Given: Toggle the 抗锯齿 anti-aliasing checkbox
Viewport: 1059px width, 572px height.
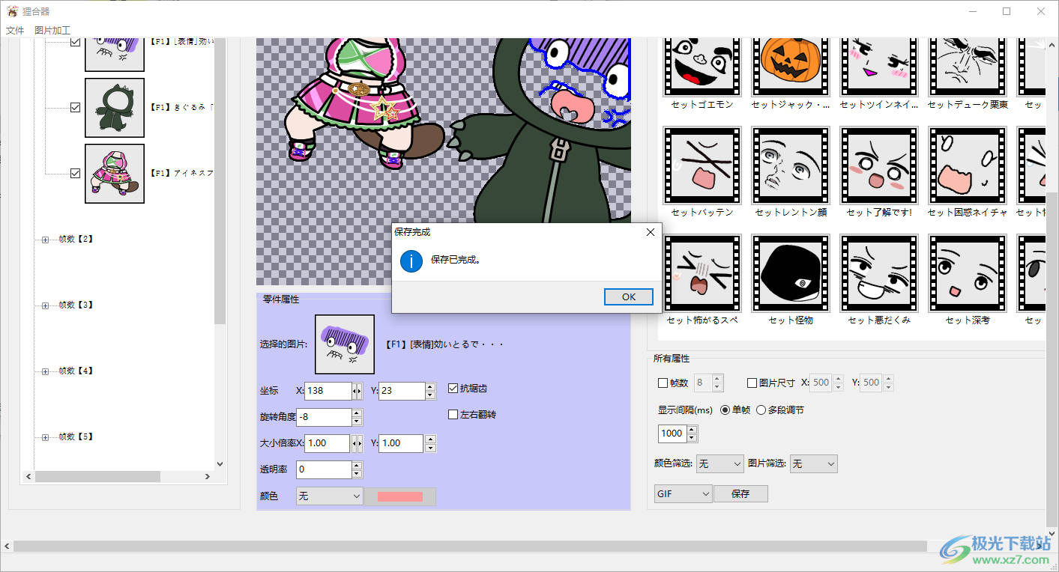Looking at the screenshot, I should pos(453,389).
